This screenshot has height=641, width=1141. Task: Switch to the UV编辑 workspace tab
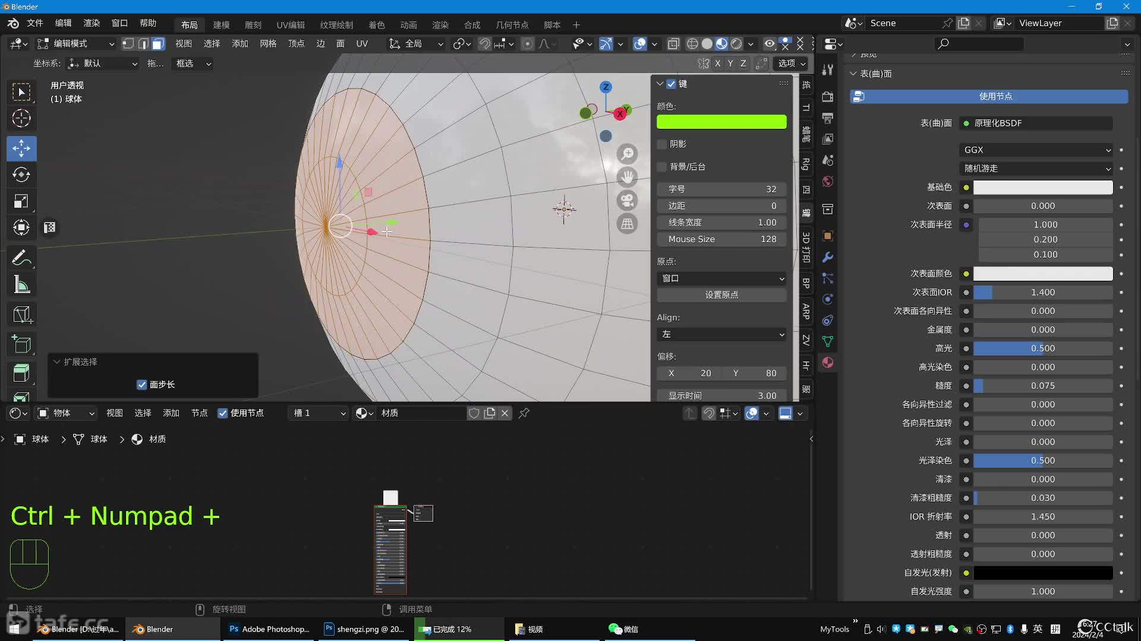[x=291, y=25]
